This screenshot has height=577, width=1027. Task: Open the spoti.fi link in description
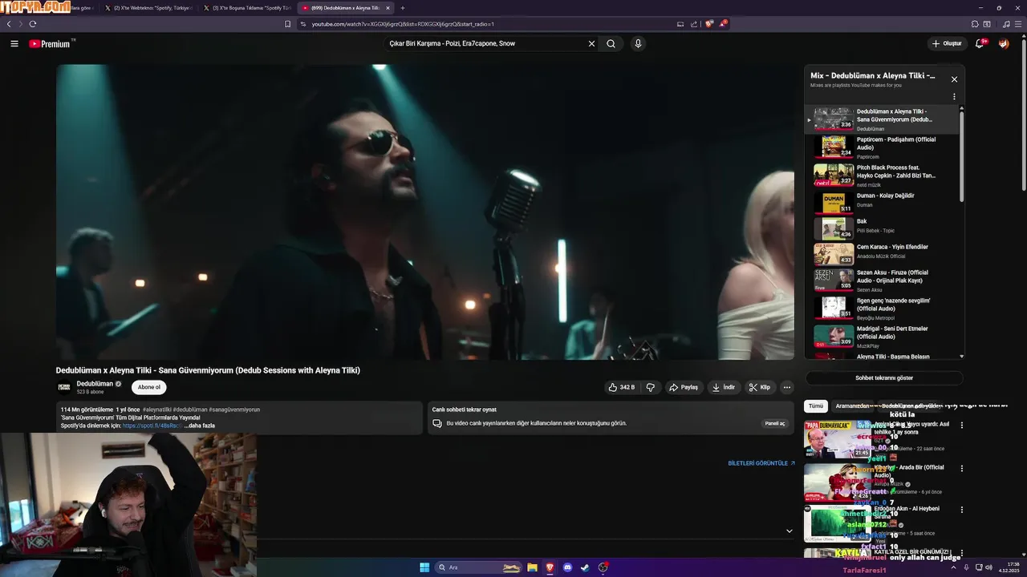tap(152, 426)
